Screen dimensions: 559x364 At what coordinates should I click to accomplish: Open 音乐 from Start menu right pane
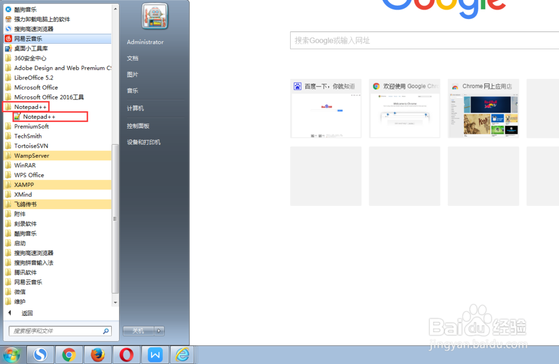[x=132, y=91]
